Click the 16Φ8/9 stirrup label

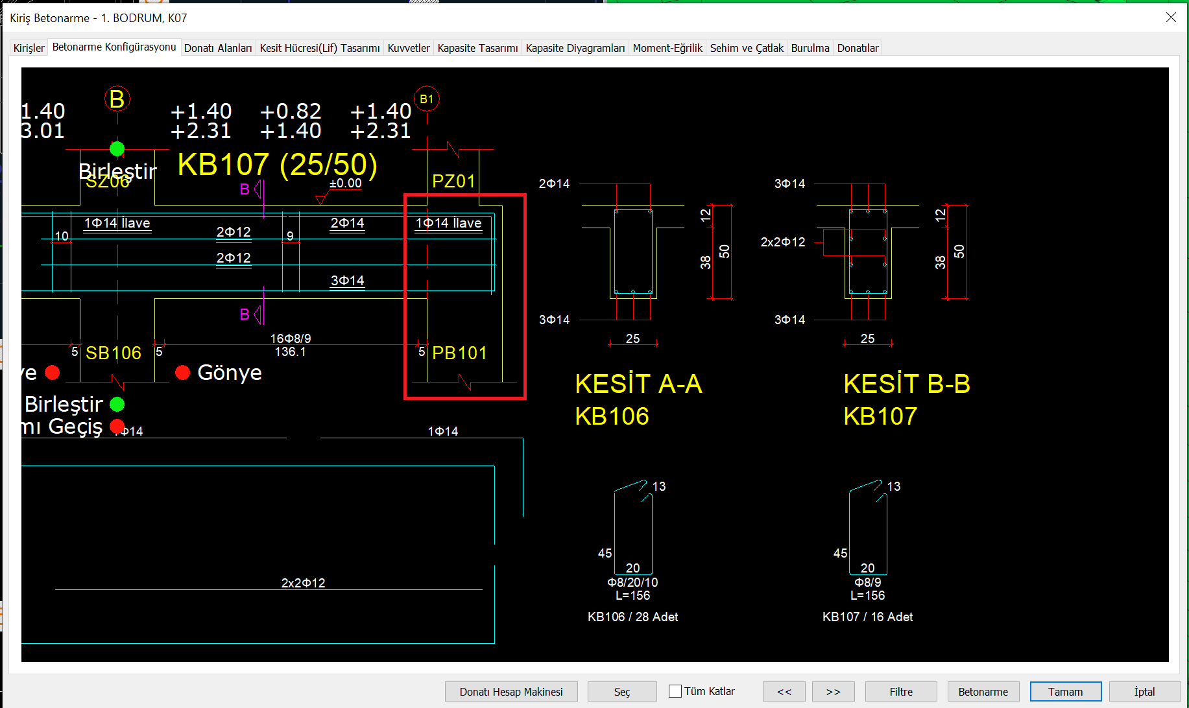(291, 338)
